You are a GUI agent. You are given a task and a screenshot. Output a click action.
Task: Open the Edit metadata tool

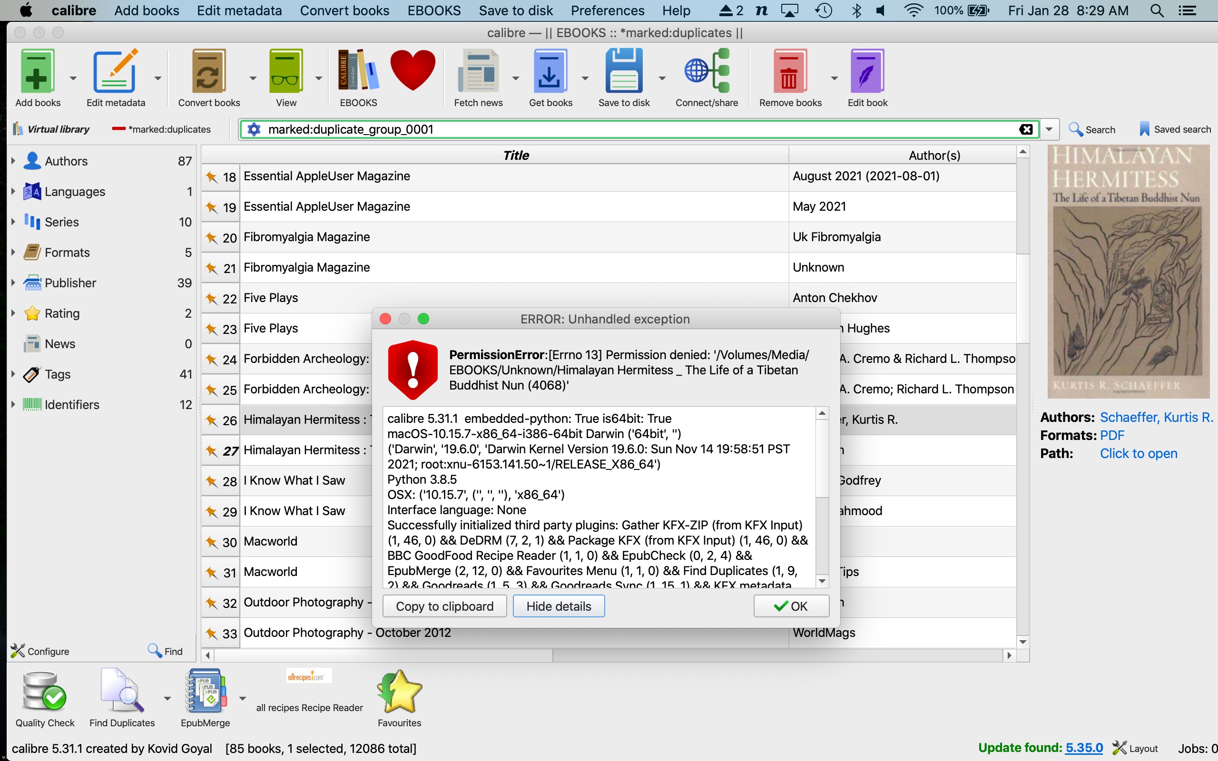pyautogui.click(x=115, y=71)
